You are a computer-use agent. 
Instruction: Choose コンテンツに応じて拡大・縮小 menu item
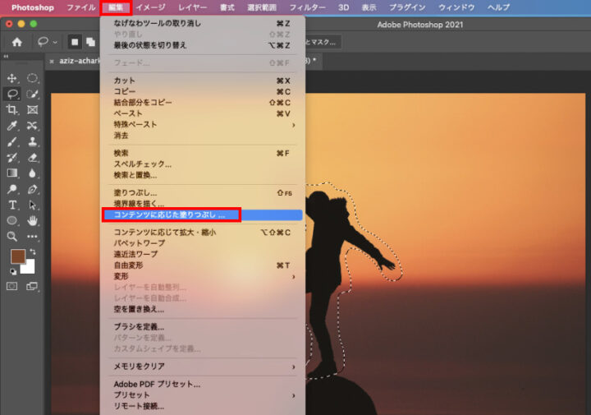click(x=203, y=233)
